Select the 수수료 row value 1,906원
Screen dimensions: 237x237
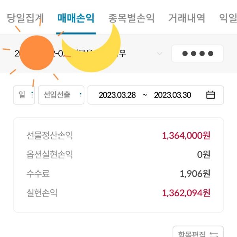195,173
